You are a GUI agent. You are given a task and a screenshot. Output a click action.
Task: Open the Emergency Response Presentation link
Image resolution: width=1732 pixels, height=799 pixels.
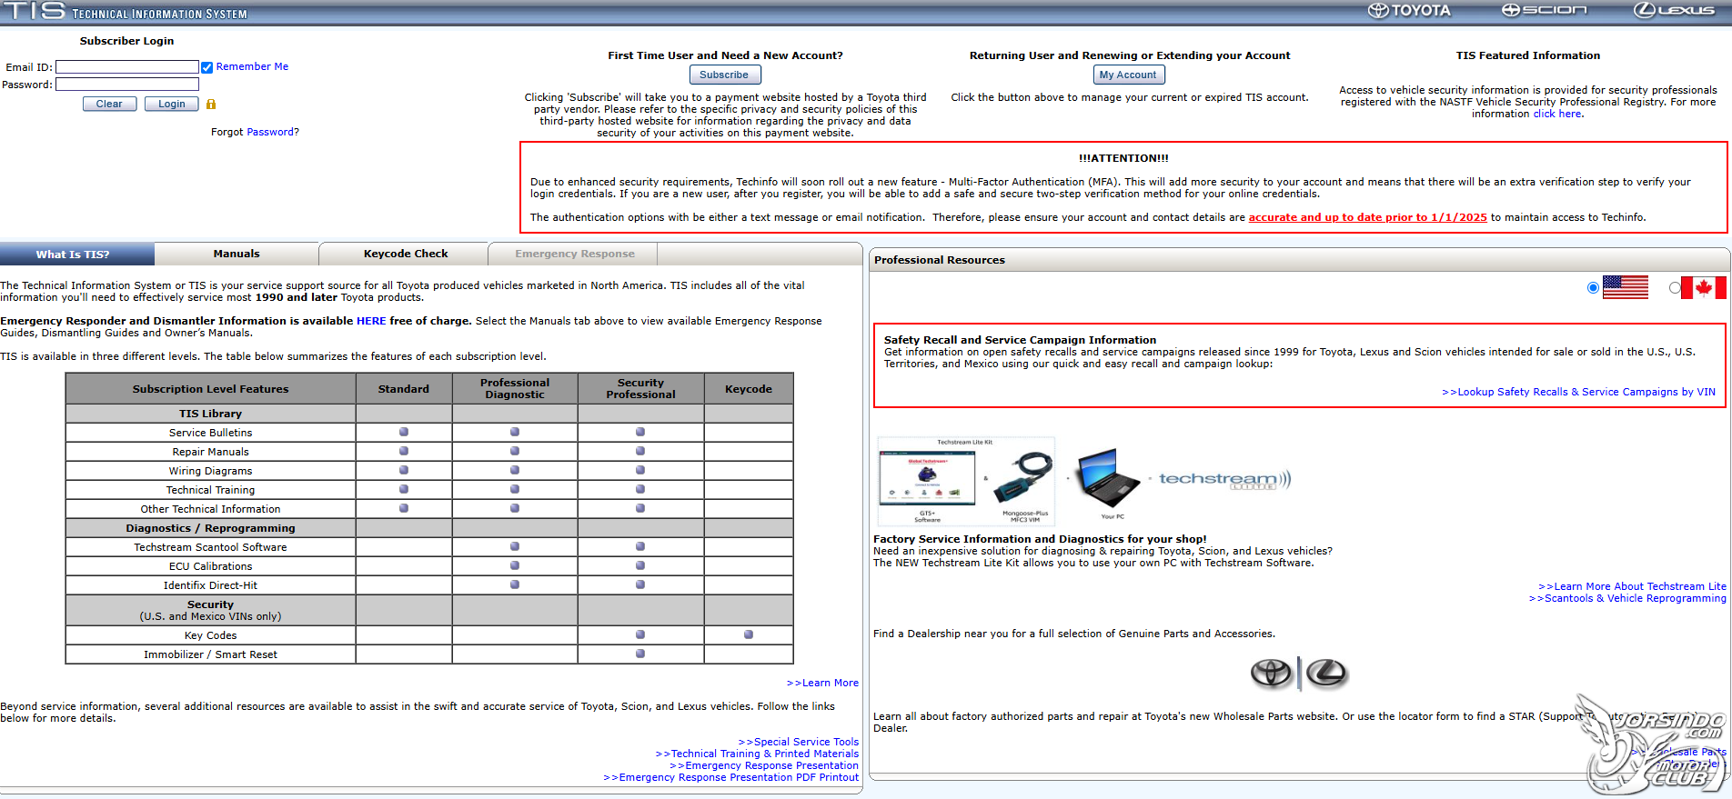point(764,766)
